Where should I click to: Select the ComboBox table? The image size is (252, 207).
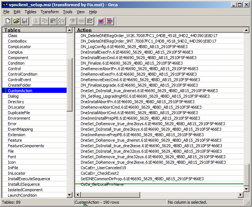(34, 41)
